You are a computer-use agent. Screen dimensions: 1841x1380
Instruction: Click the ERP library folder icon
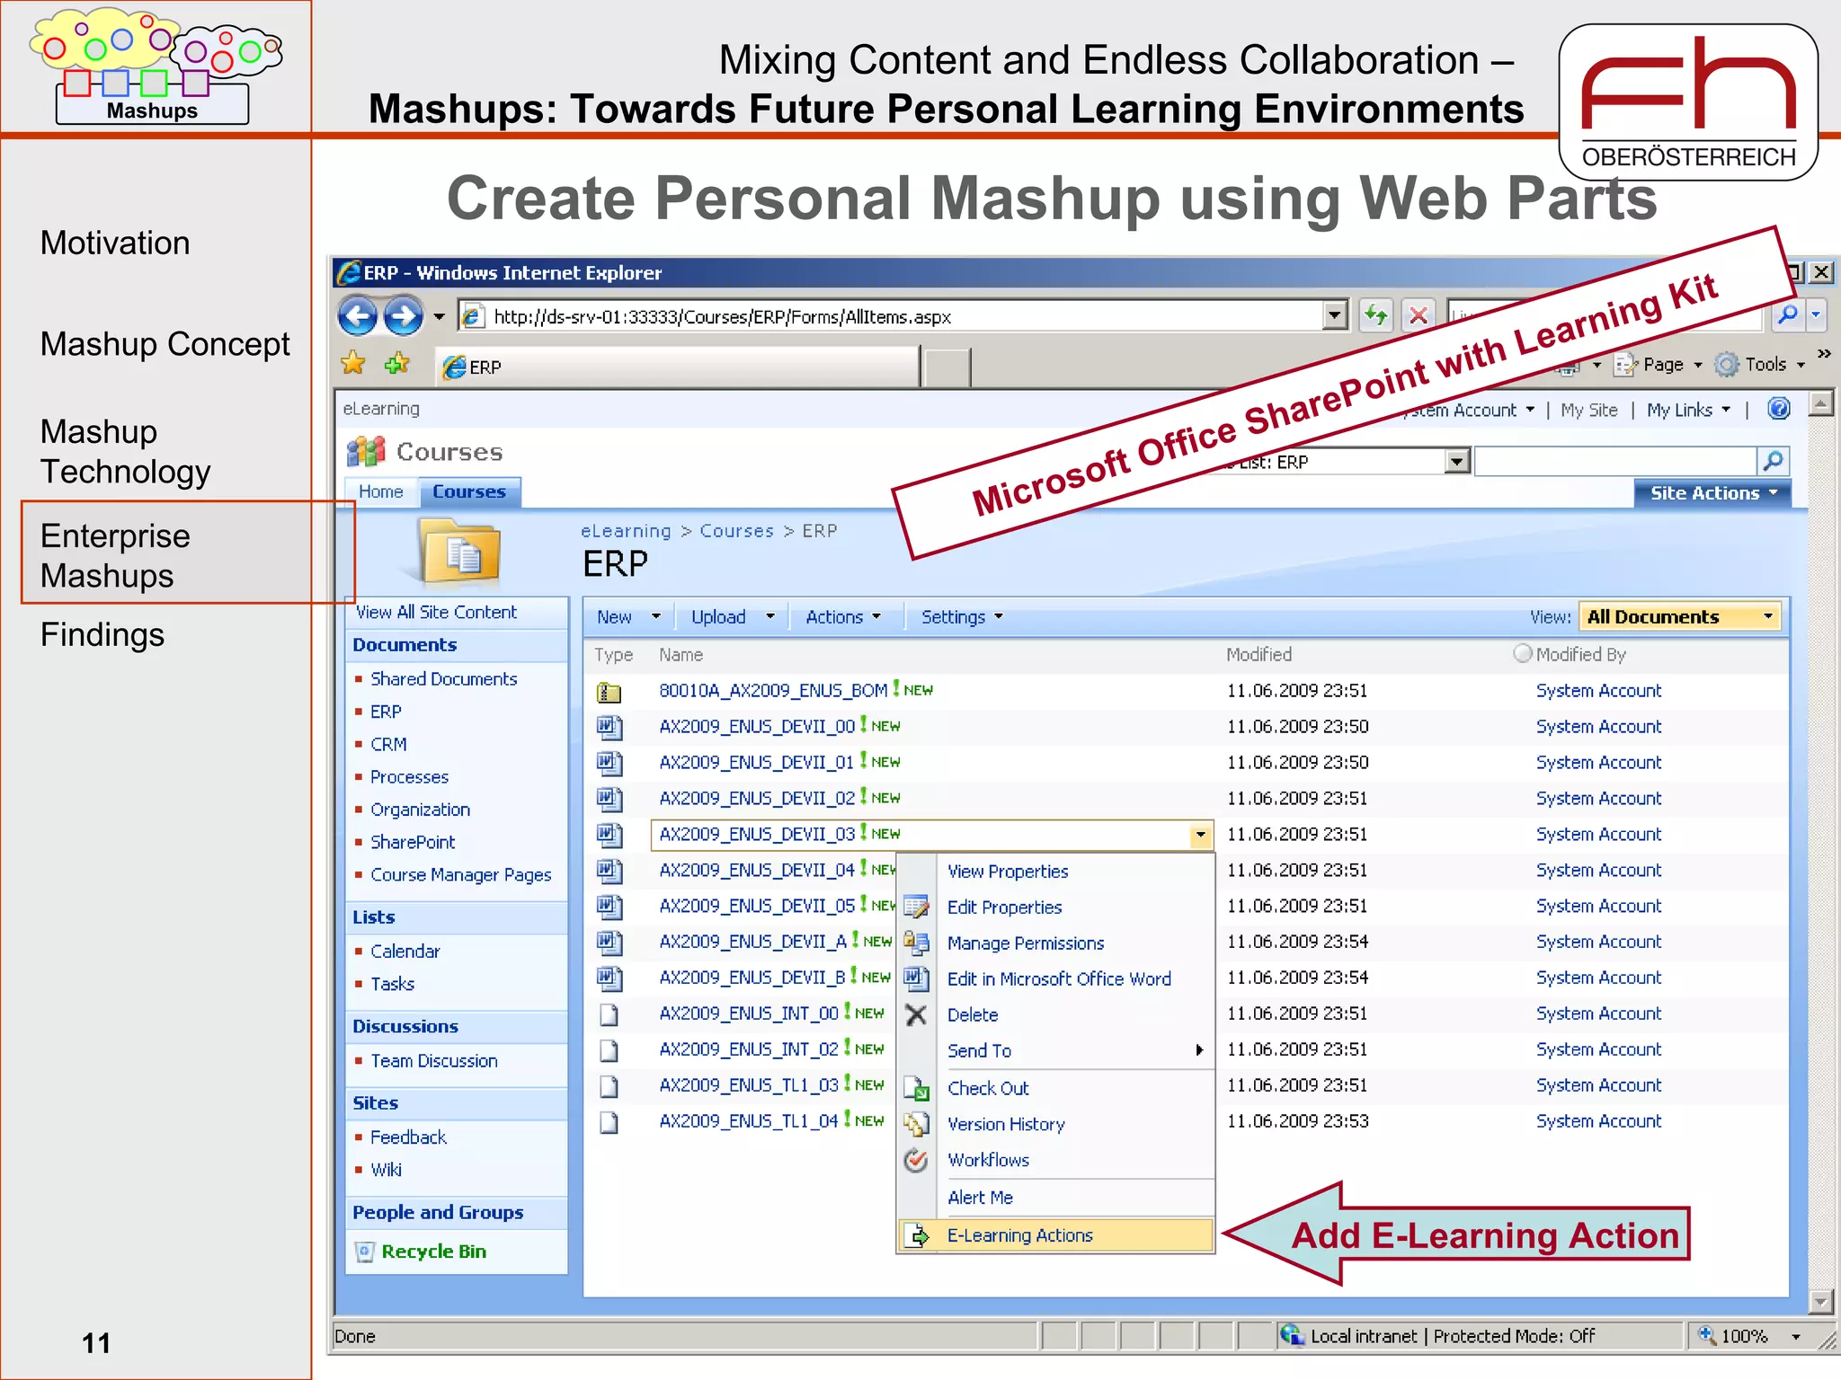(460, 553)
